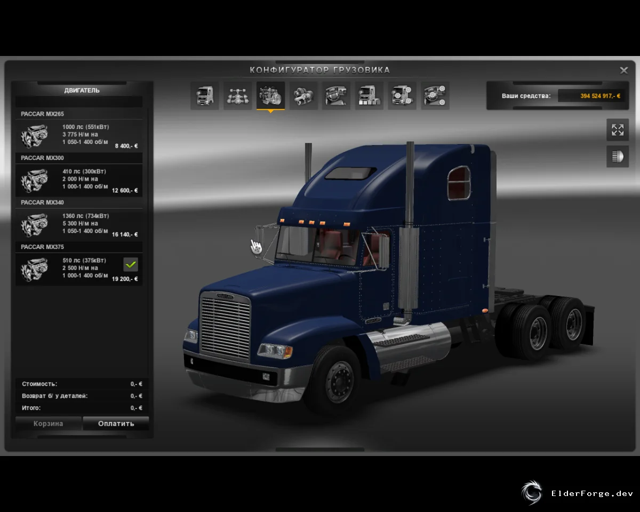Click the 1000 лс (551кВт) spec

click(86, 127)
